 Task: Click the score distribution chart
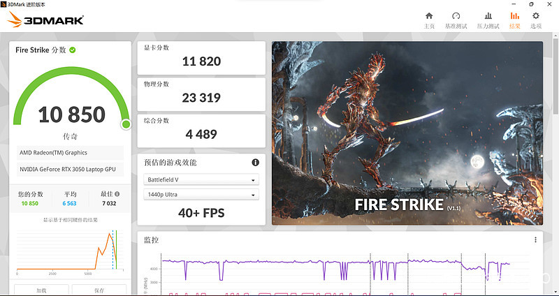point(70,251)
